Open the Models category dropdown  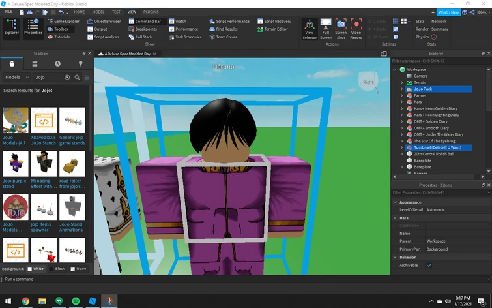(x=16, y=77)
